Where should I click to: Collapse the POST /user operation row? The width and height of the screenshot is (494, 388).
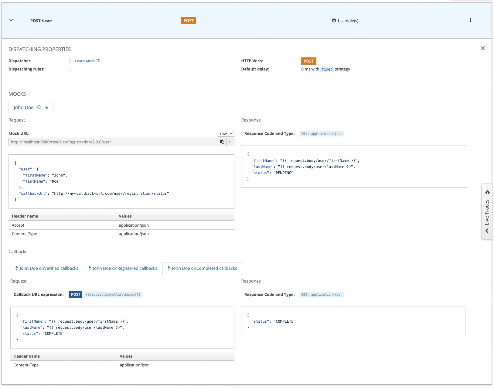11,20
